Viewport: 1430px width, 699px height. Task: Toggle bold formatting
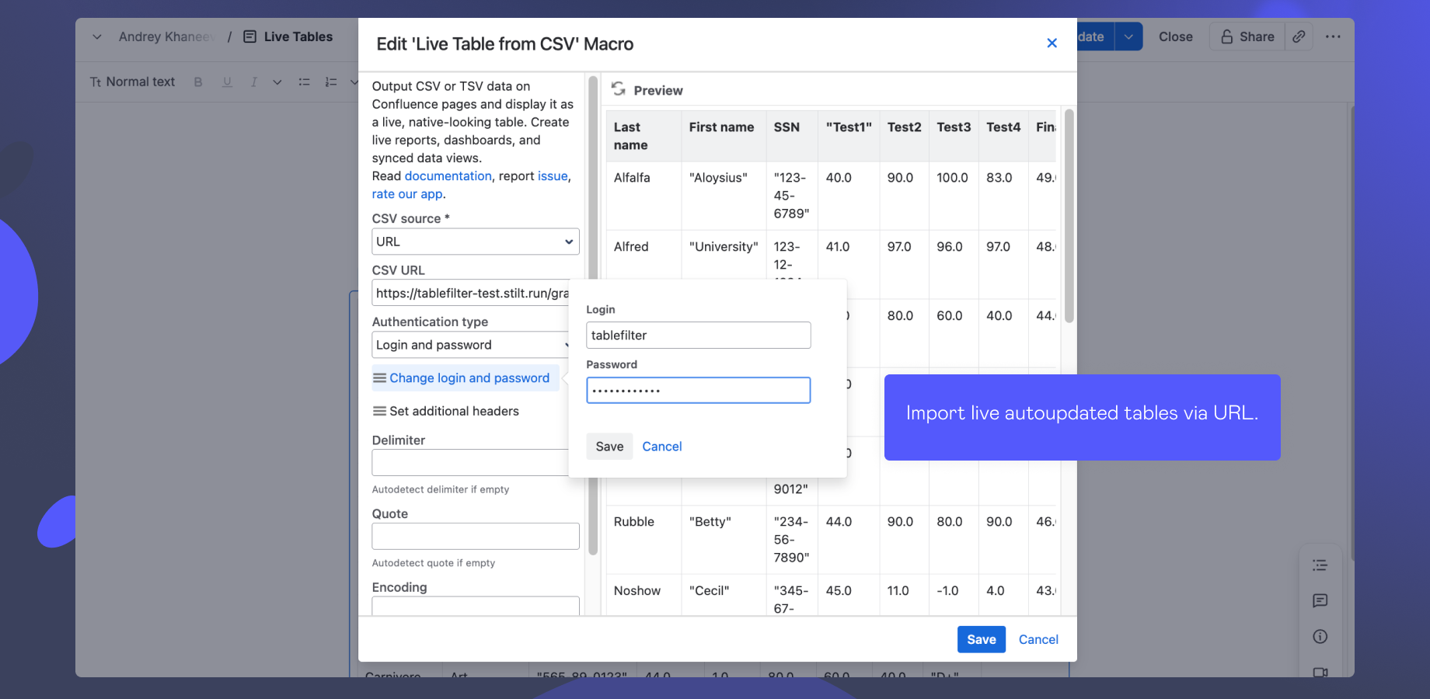coord(198,82)
